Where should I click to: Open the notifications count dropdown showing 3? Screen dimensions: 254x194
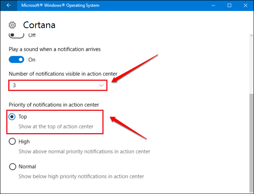[58, 85]
